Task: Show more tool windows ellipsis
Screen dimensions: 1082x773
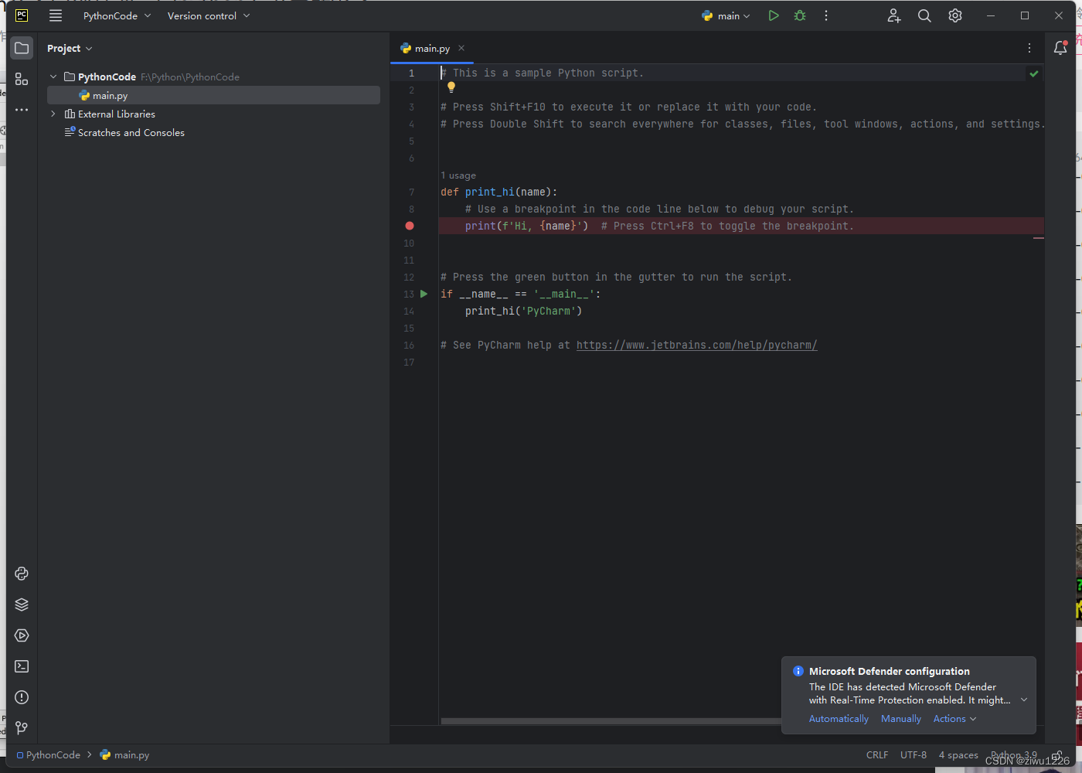Action: 22,110
